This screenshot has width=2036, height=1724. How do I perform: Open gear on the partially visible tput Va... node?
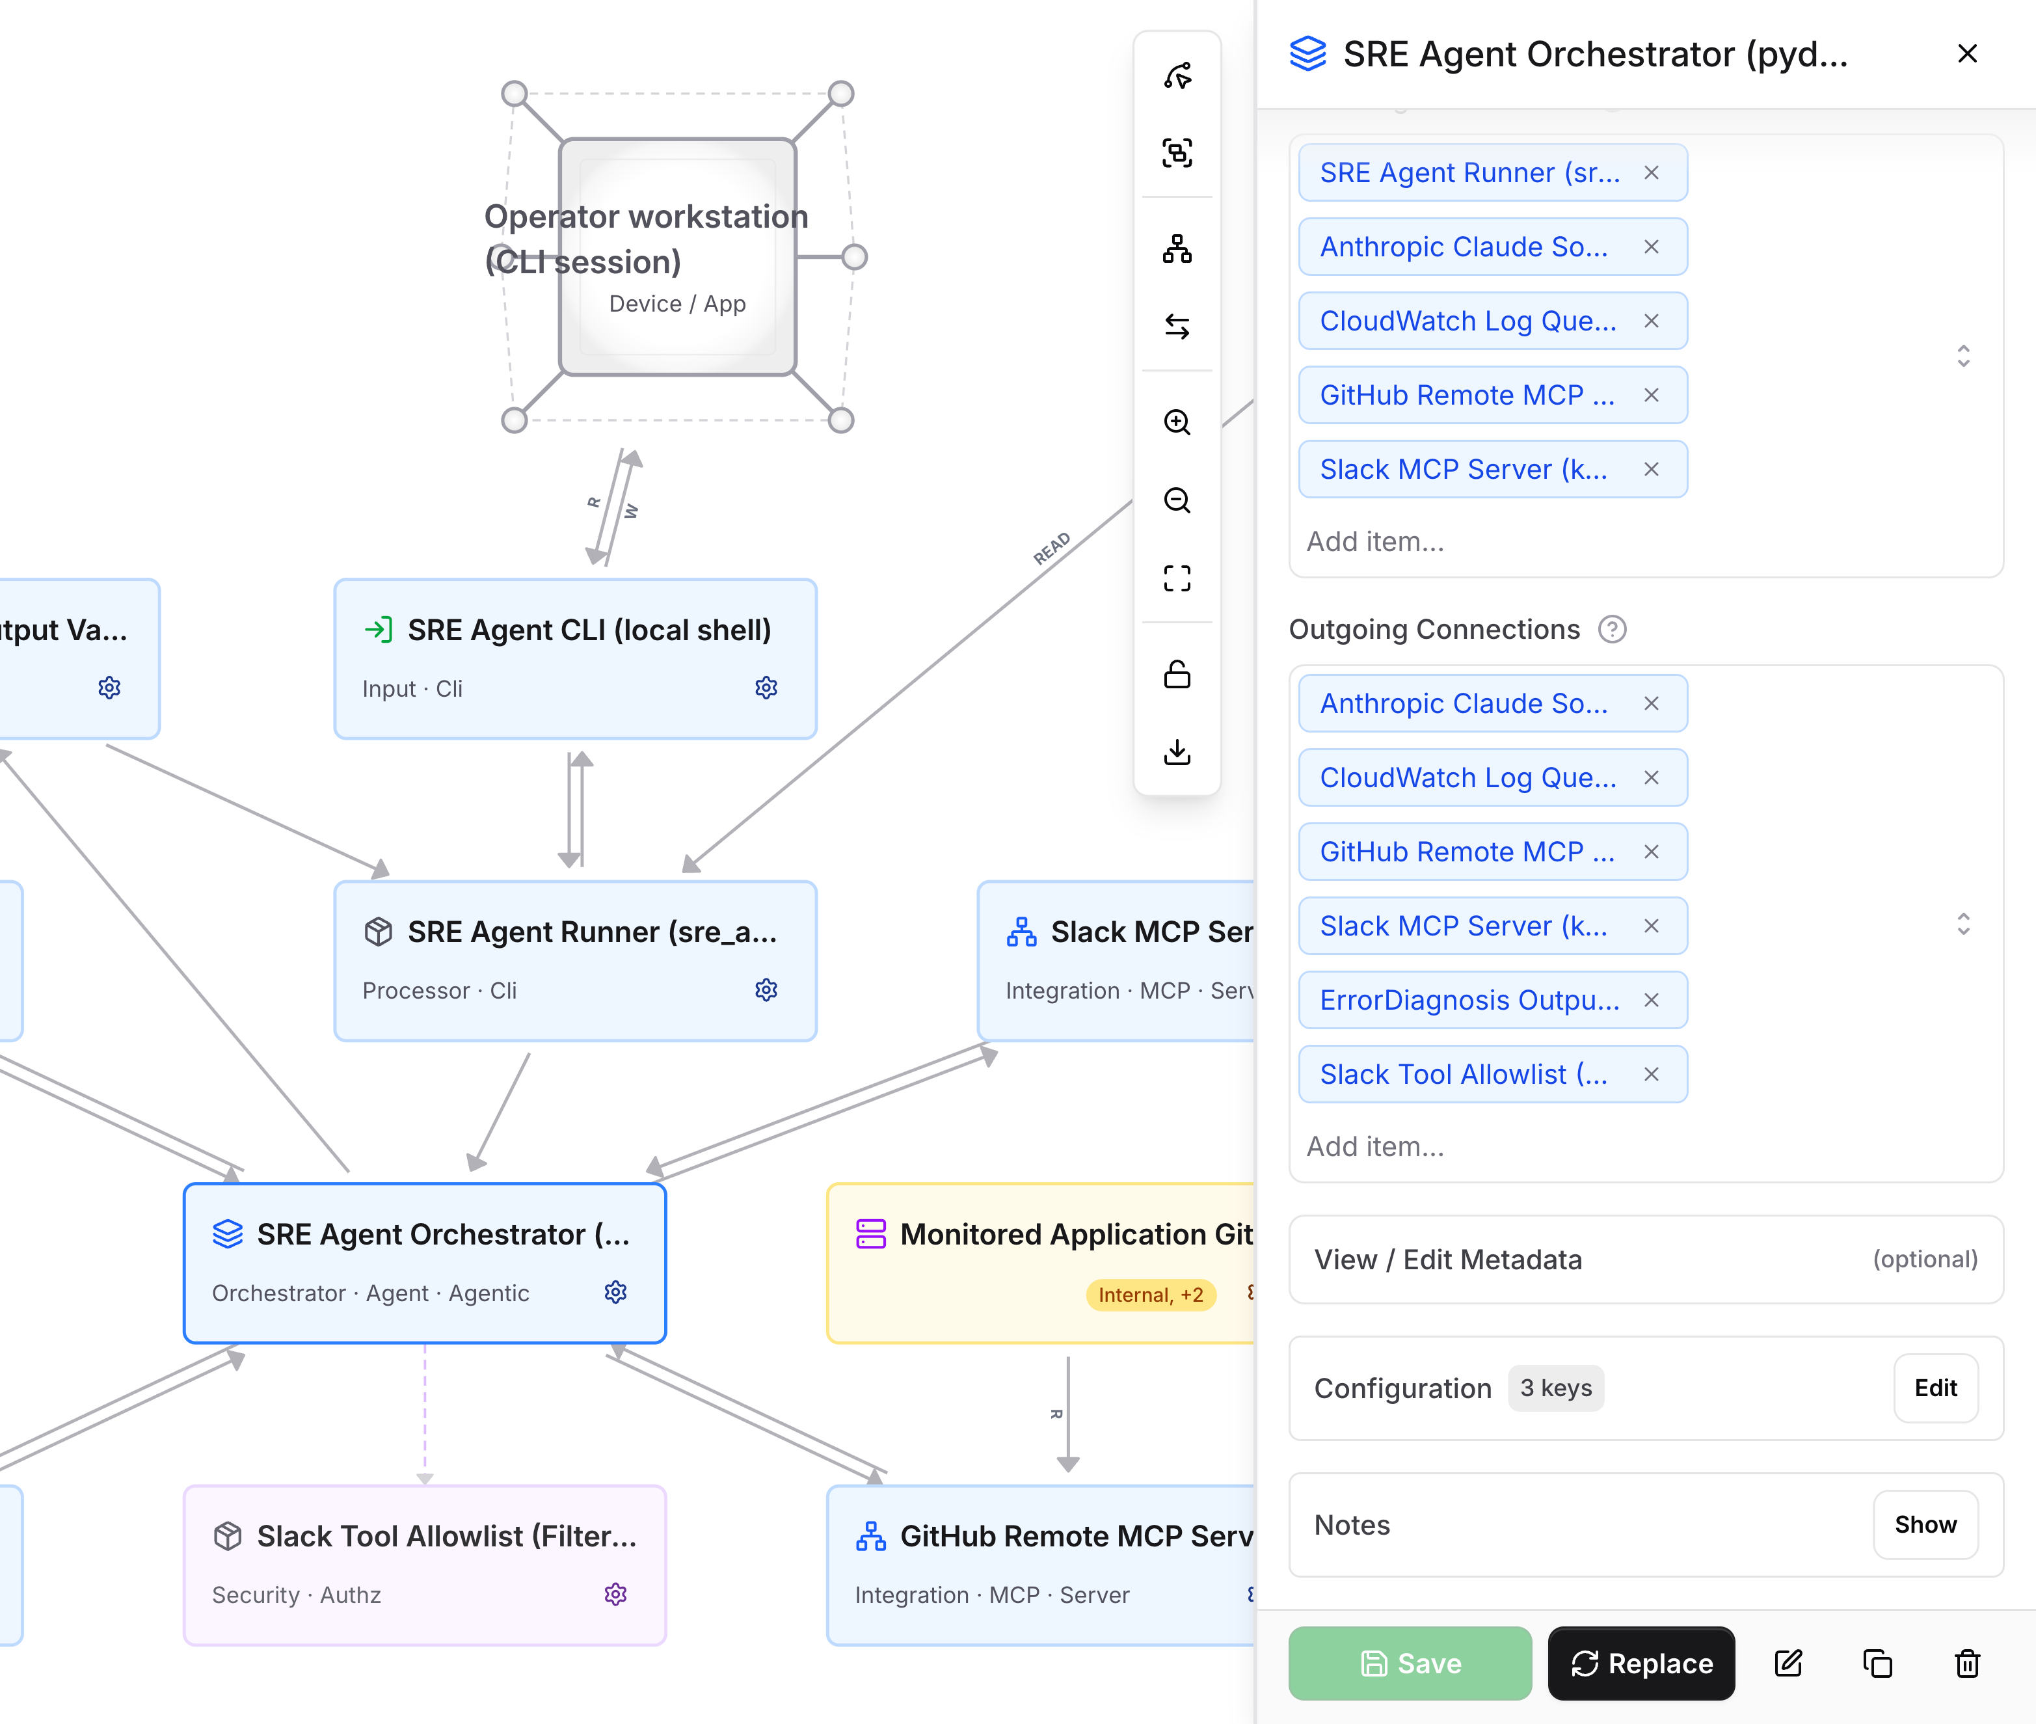109,688
